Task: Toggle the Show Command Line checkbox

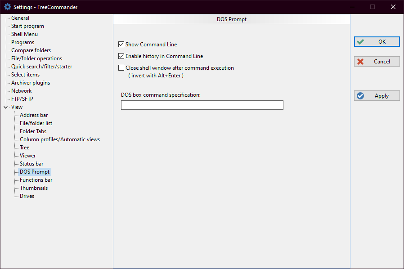Action: (121, 45)
